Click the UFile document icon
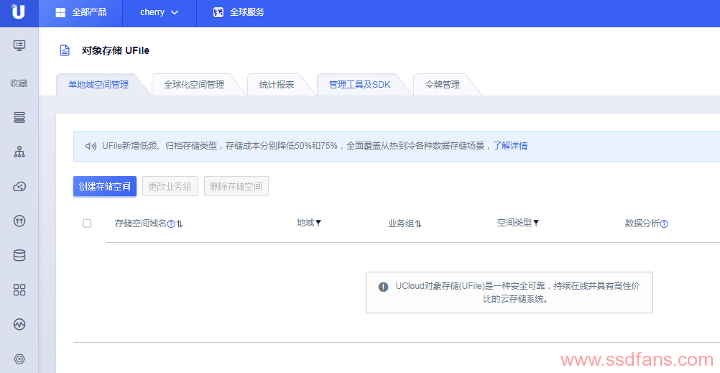This screenshot has width=720, height=373. coord(65,50)
